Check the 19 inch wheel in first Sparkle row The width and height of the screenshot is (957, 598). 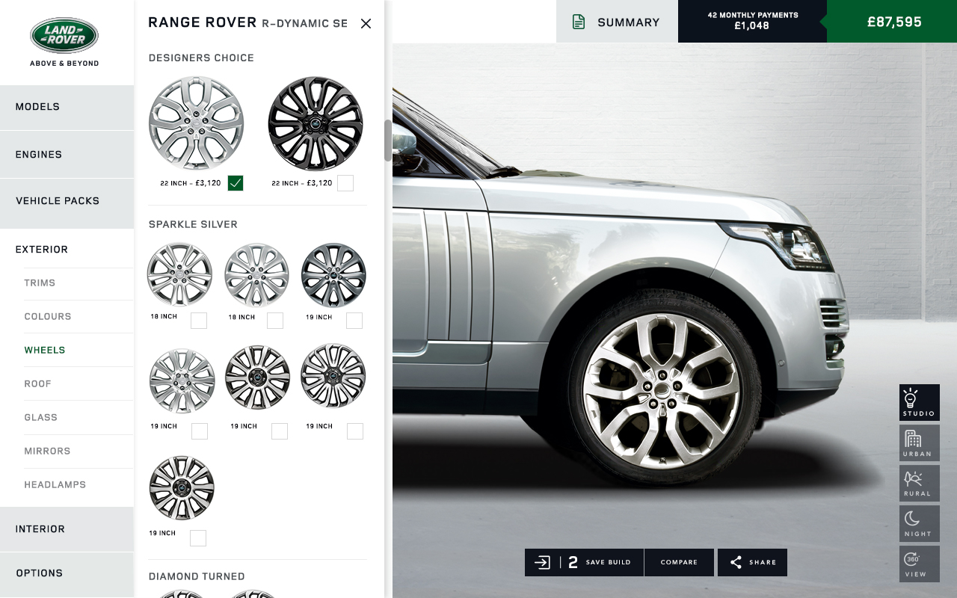[354, 321]
